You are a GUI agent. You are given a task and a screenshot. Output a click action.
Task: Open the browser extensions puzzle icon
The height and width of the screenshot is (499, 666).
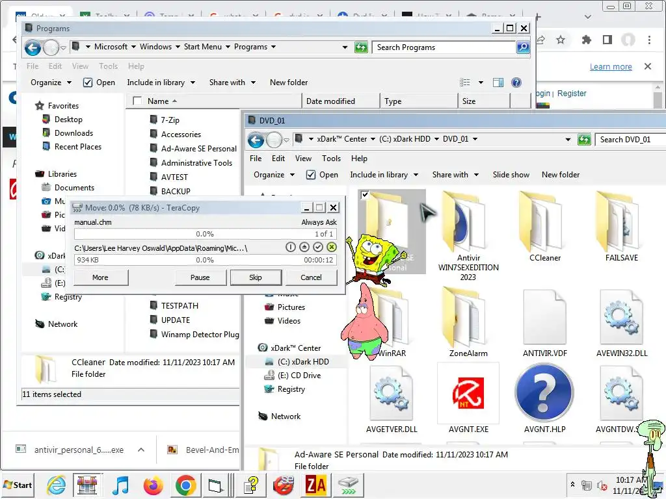pyautogui.click(x=586, y=40)
